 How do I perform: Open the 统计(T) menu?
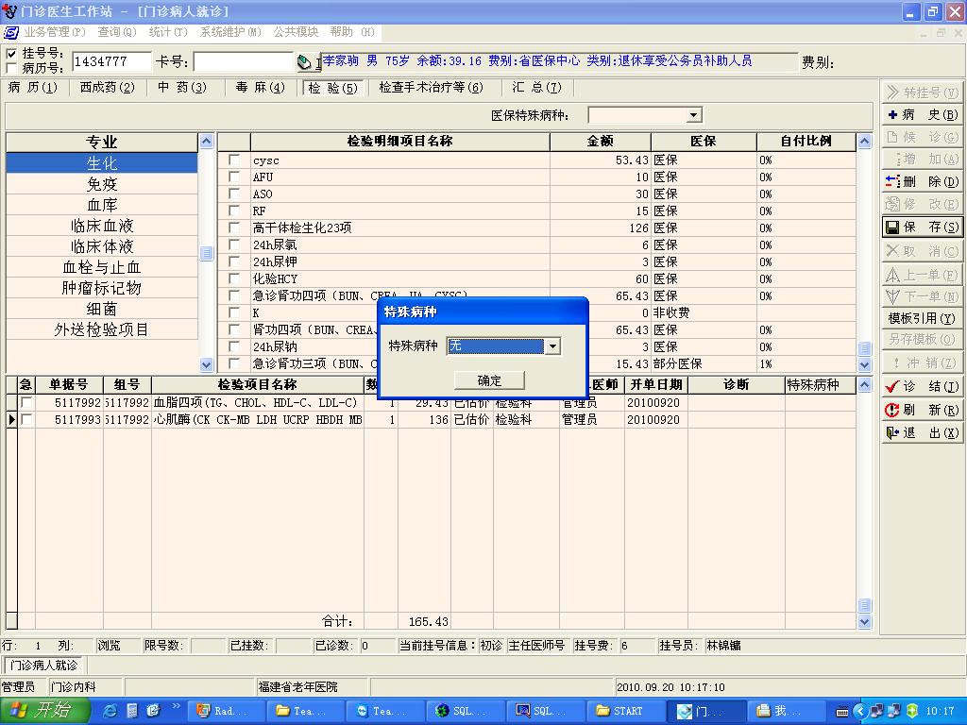[168, 32]
